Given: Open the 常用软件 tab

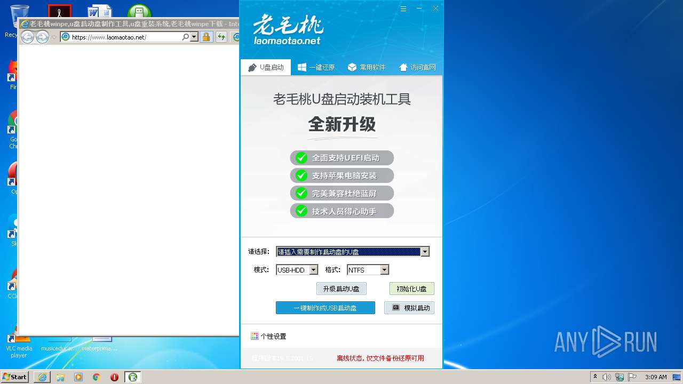Looking at the screenshot, I should 366,67.
